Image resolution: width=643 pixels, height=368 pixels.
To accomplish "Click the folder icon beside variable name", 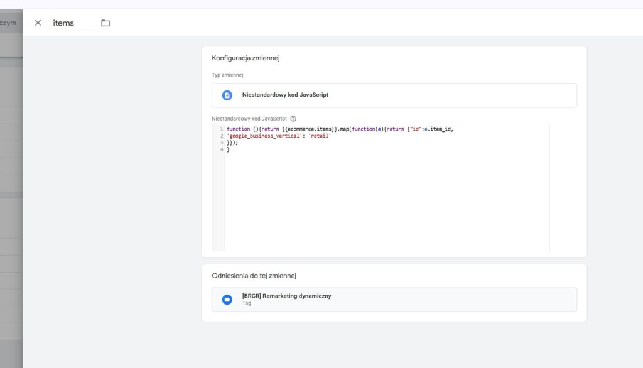I will pos(105,23).
